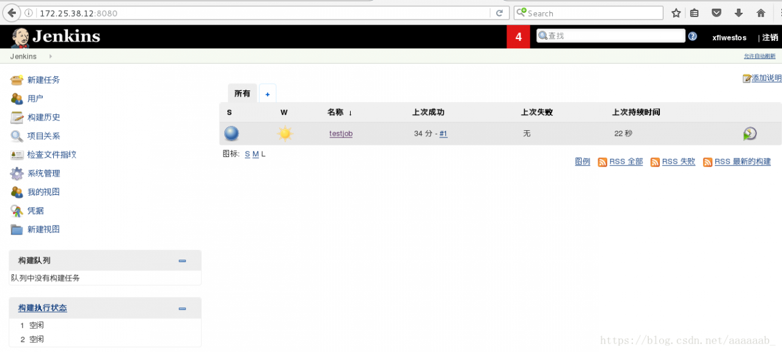
Task: Show bookmarks with the library icon
Action: [695, 13]
